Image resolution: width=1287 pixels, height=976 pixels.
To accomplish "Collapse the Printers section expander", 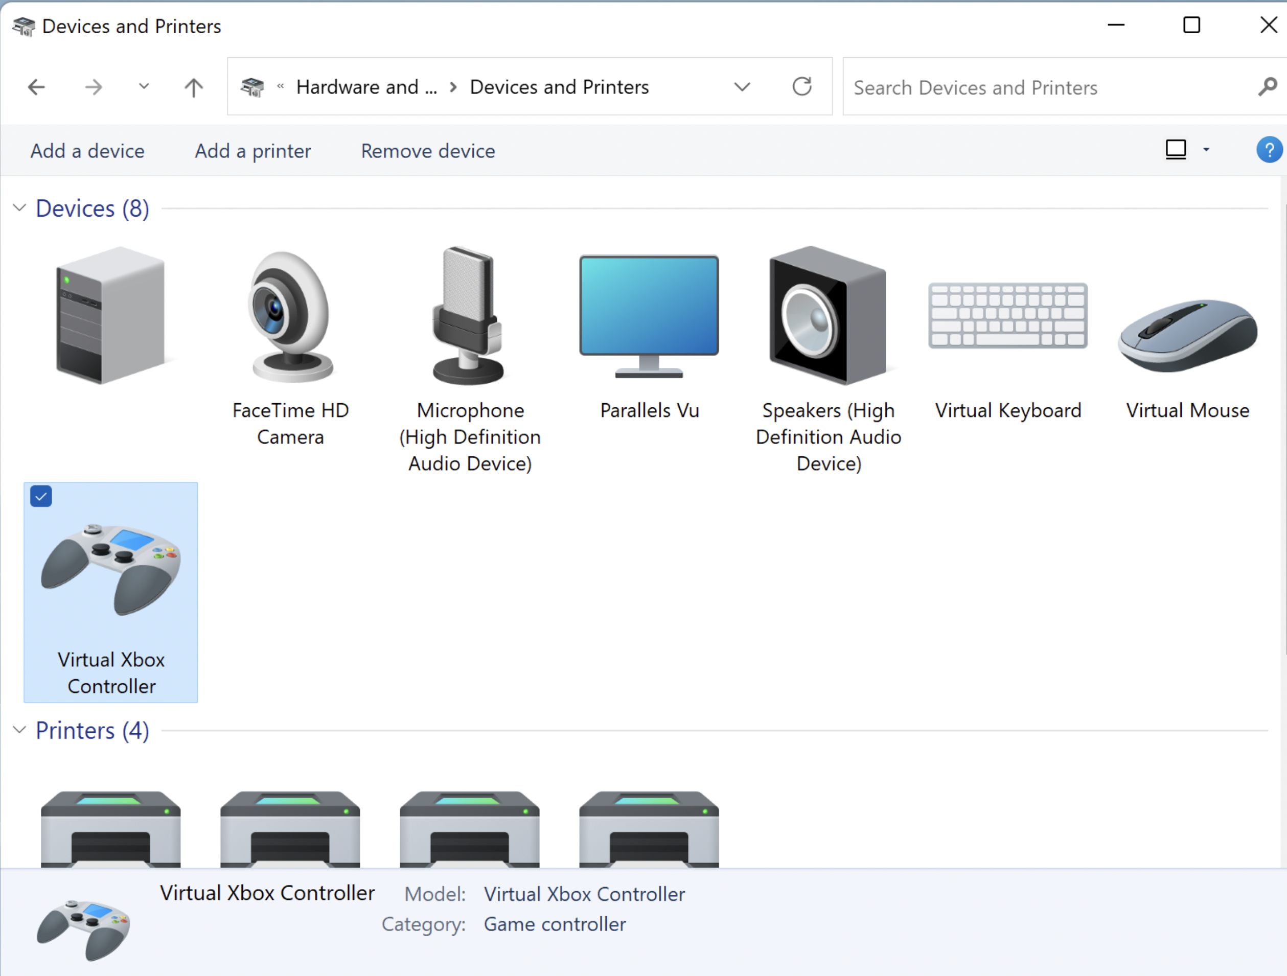I will pyautogui.click(x=22, y=731).
